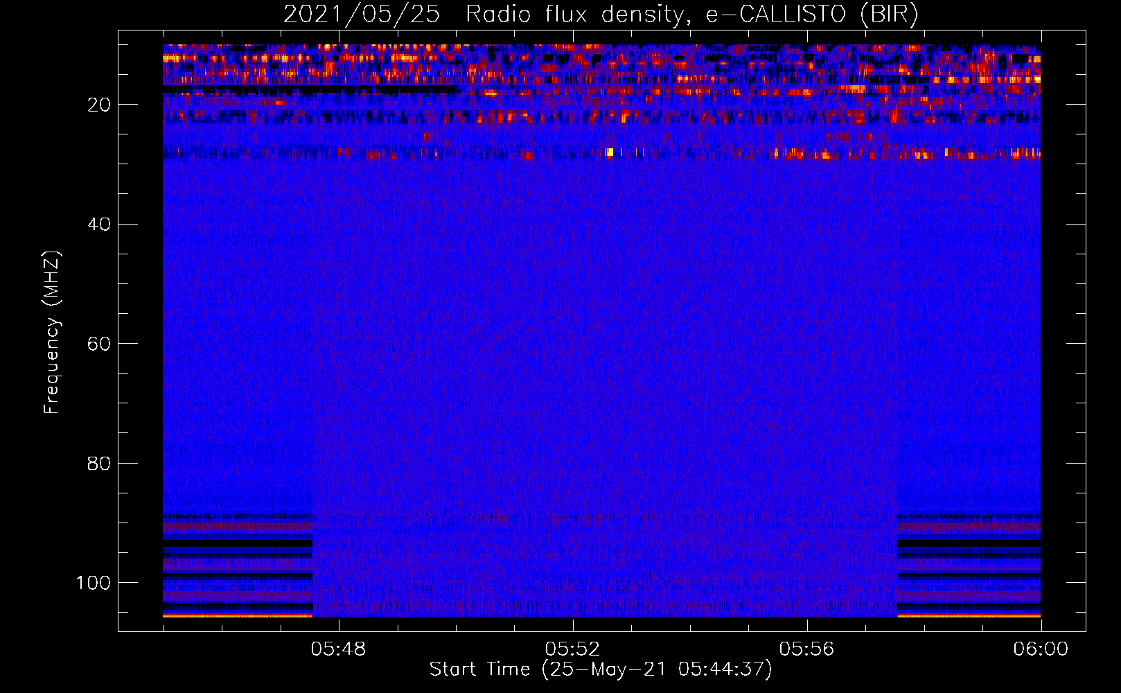Screen dimensions: 1121x693
Task: Click the '80' frequency tick label
Action: pos(99,464)
